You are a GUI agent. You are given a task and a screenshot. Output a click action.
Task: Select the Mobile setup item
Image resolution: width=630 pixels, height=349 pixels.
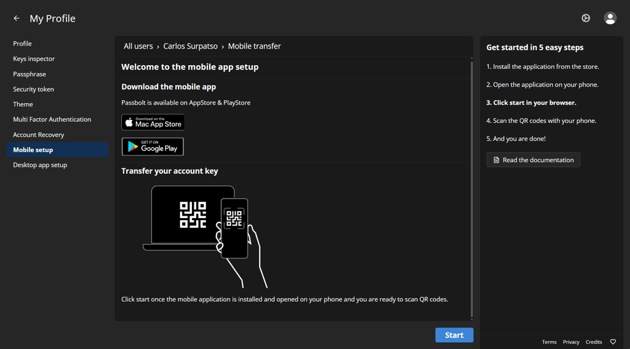(57, 150)
